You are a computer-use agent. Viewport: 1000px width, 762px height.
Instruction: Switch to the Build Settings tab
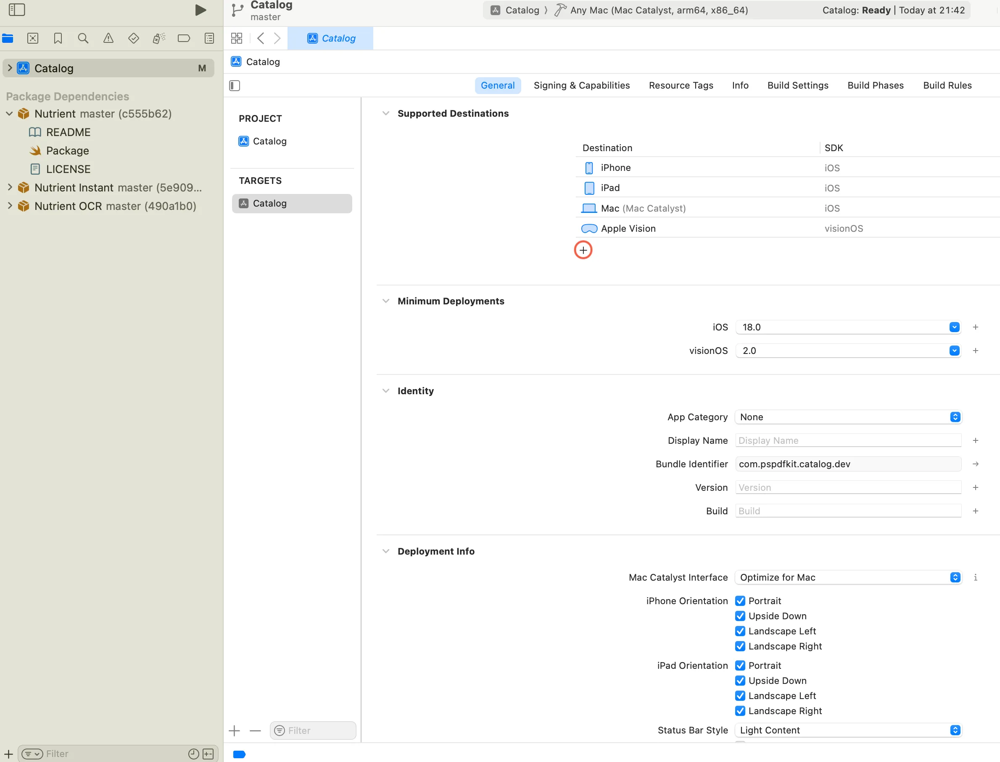click(798, 85)
